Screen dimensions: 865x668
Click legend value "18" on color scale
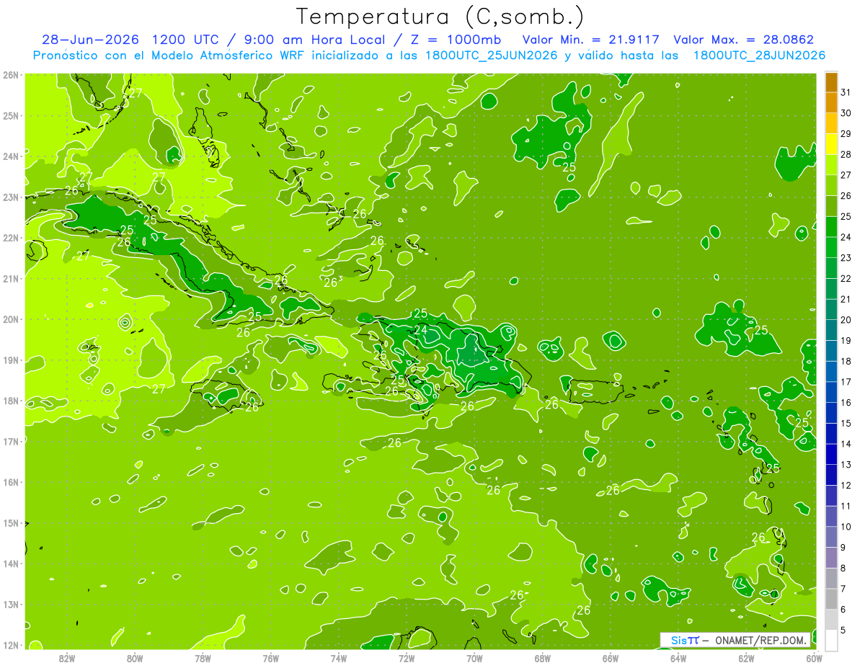[846, 361]
